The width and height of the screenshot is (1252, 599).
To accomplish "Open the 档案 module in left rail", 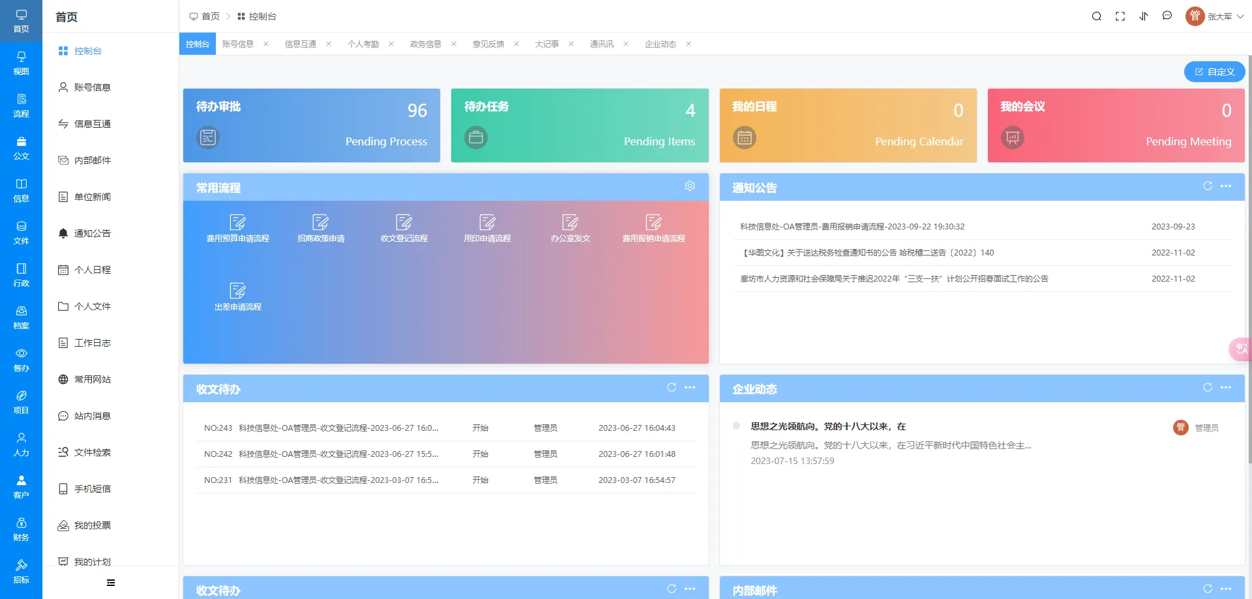I will [21, 317].
